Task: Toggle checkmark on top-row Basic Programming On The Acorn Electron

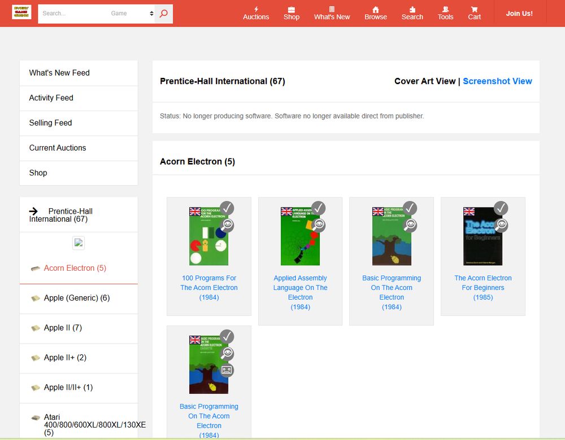Action: (x=410, y=208)
